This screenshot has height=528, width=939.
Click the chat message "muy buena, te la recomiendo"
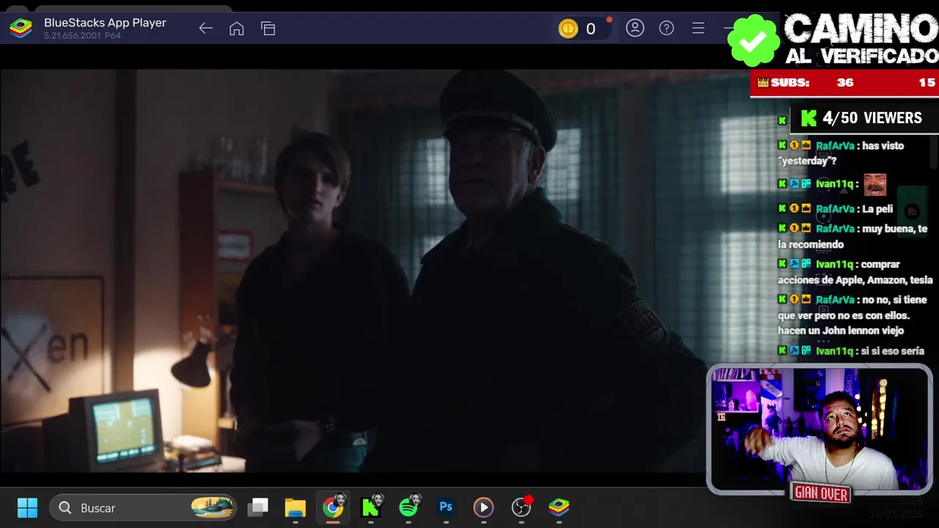(x=852, y=236)
